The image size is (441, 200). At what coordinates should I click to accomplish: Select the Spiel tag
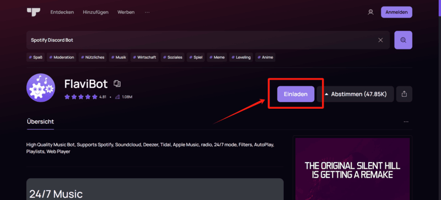point(196,57)
